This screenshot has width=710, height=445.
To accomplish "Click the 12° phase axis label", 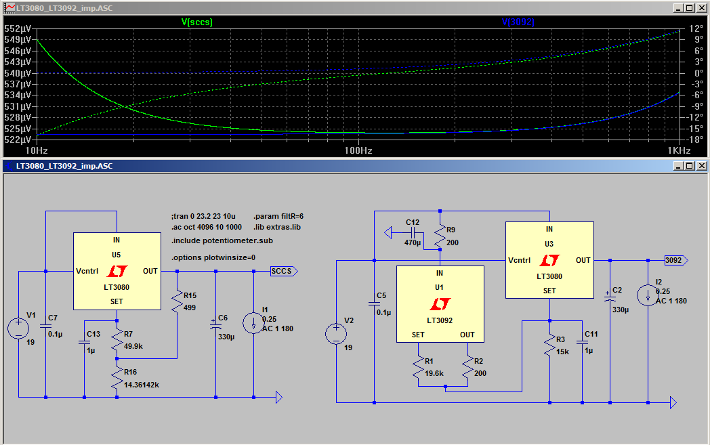I will pos(696,29).
